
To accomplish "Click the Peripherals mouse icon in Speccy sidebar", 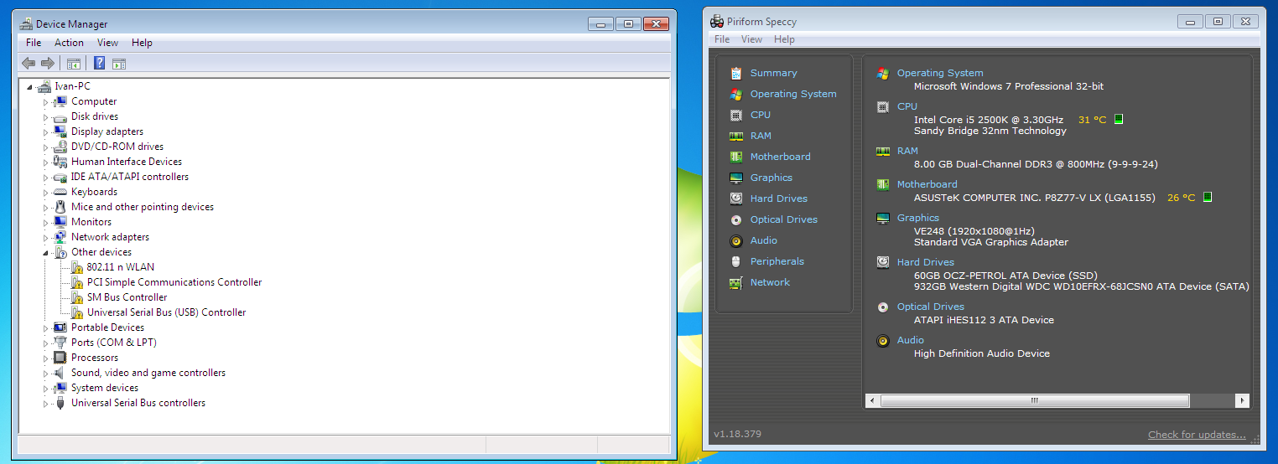I will pos(736,261).
